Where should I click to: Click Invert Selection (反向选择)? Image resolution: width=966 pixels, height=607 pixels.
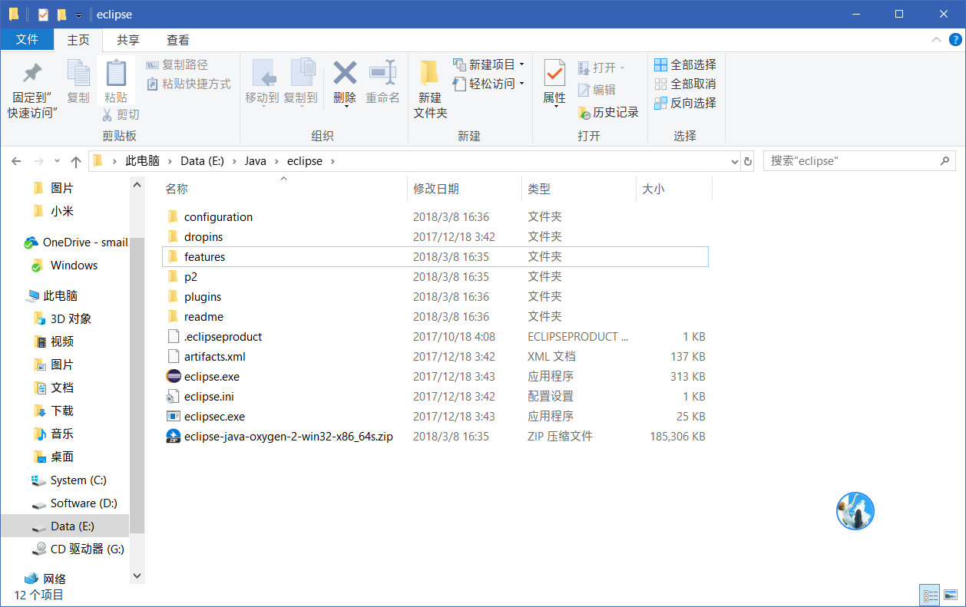685,103
